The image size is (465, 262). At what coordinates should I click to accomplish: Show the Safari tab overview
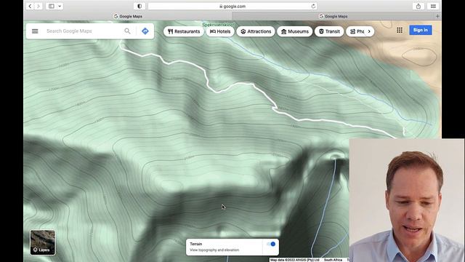(433, 7)
